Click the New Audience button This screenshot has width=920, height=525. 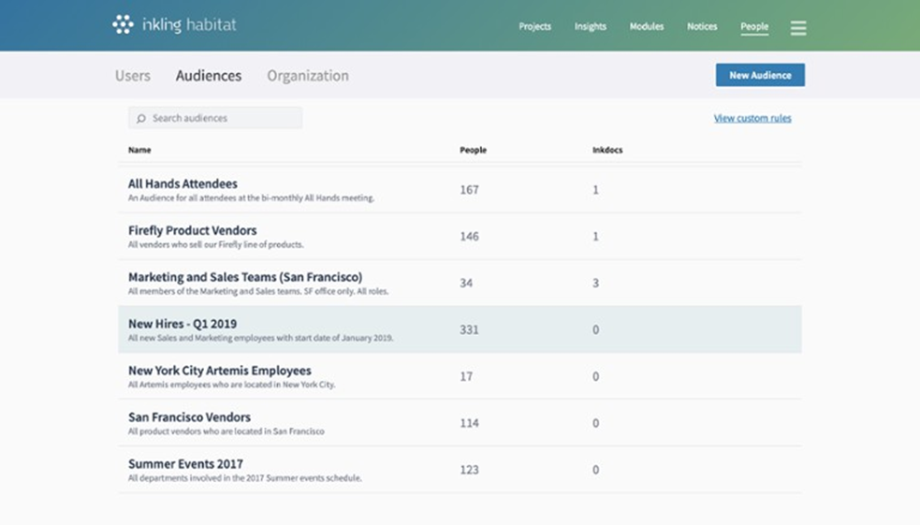coord(760,75)
